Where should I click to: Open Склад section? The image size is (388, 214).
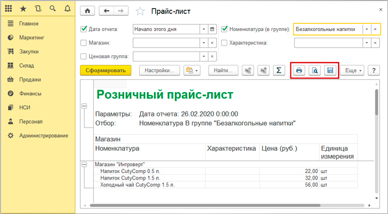[x=27, y=65]
